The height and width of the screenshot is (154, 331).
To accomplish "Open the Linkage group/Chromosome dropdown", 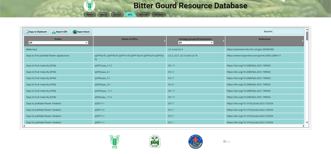I will coord(196,43).
